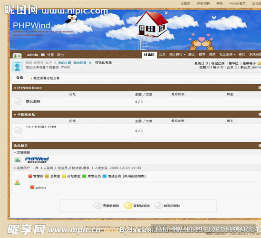Open the 推荐 menu item

[x=202, y=54]
